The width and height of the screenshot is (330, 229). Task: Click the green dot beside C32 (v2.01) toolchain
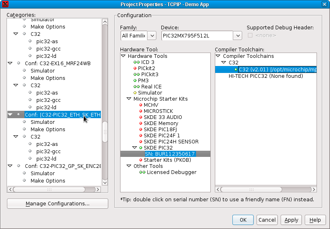click(x=236, y=70)
